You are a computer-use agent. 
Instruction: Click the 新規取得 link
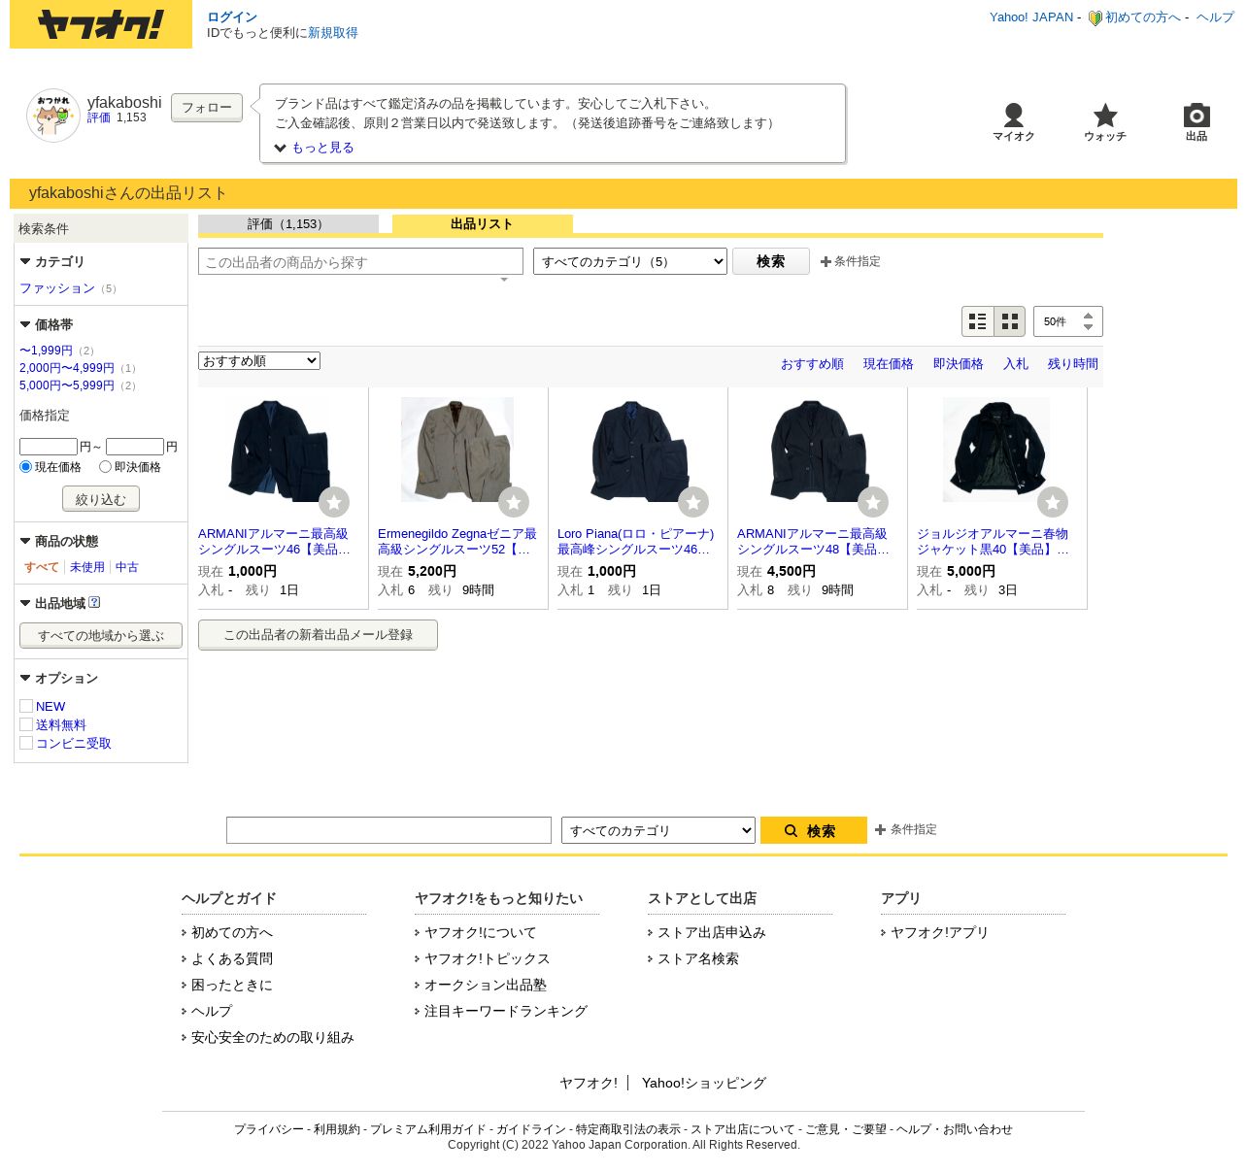coord(333,33)
